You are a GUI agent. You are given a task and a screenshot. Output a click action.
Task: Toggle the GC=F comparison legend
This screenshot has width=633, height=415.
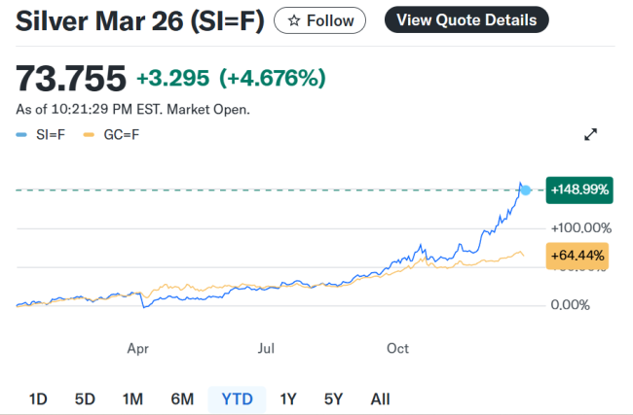click(x=112, y=134)
